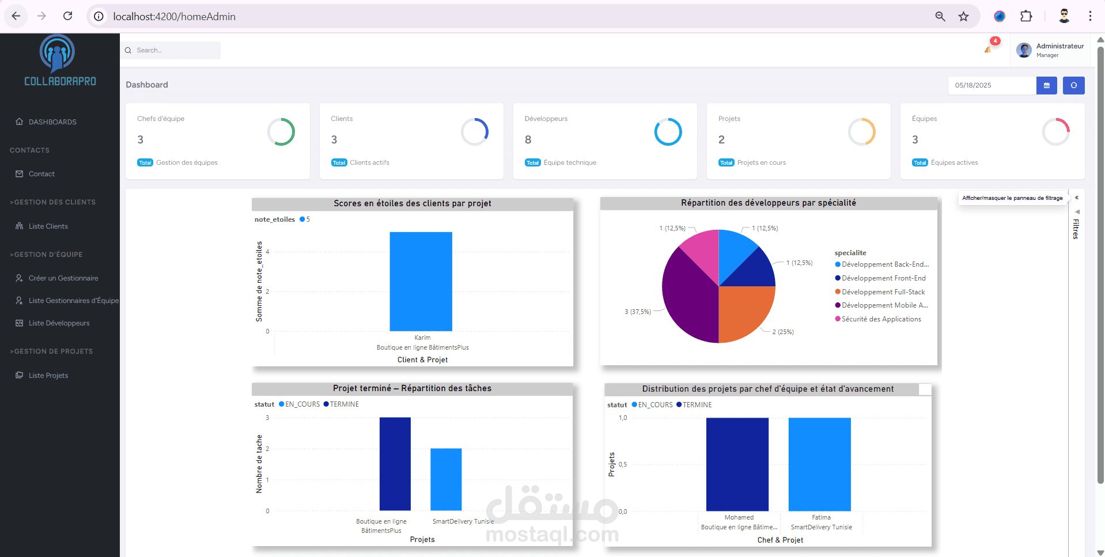Click the Liste Clients people icon
The width and height of the screenshot is (1105, 557).
pyautogui.click(x=19, y=226)
